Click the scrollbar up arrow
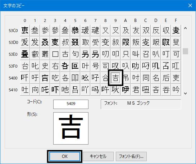The image size is (196, 164). 185,28
